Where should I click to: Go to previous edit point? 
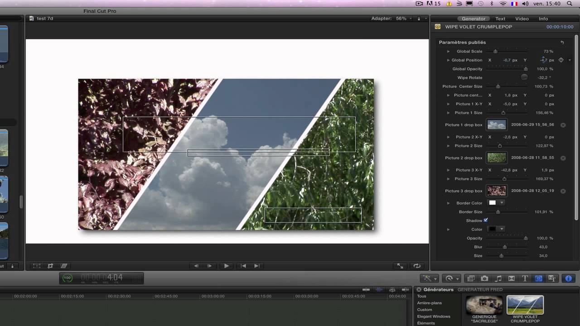click(243, 266)
